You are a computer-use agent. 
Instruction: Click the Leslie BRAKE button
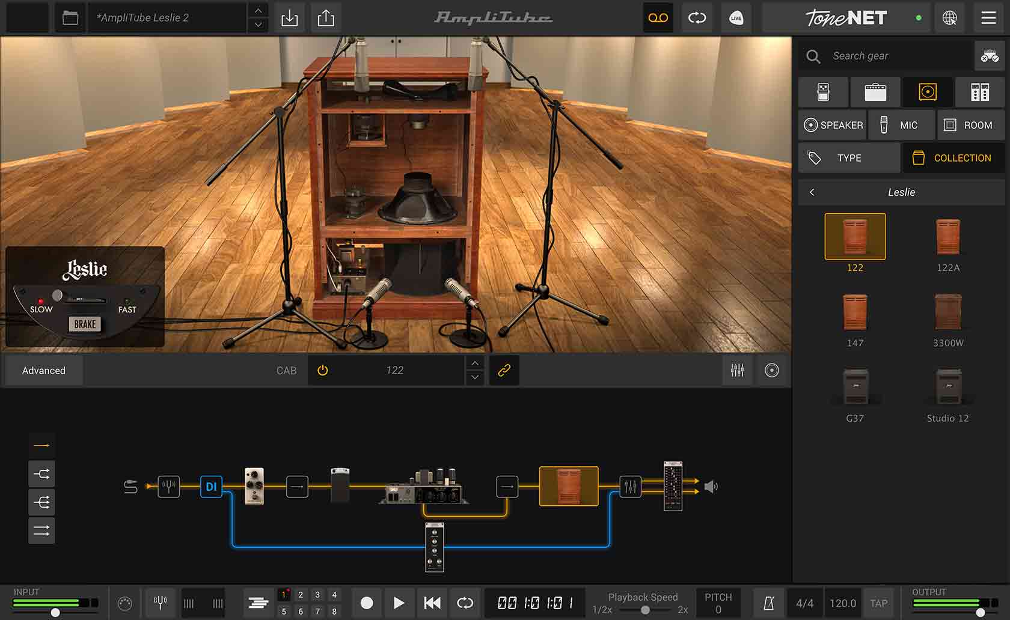85,324
